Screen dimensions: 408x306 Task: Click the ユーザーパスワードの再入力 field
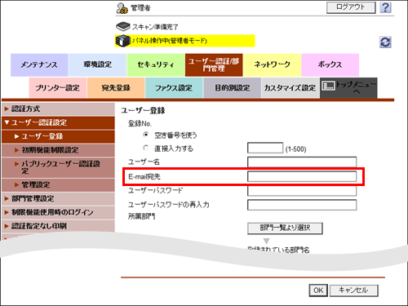click(x=302, y=205)
